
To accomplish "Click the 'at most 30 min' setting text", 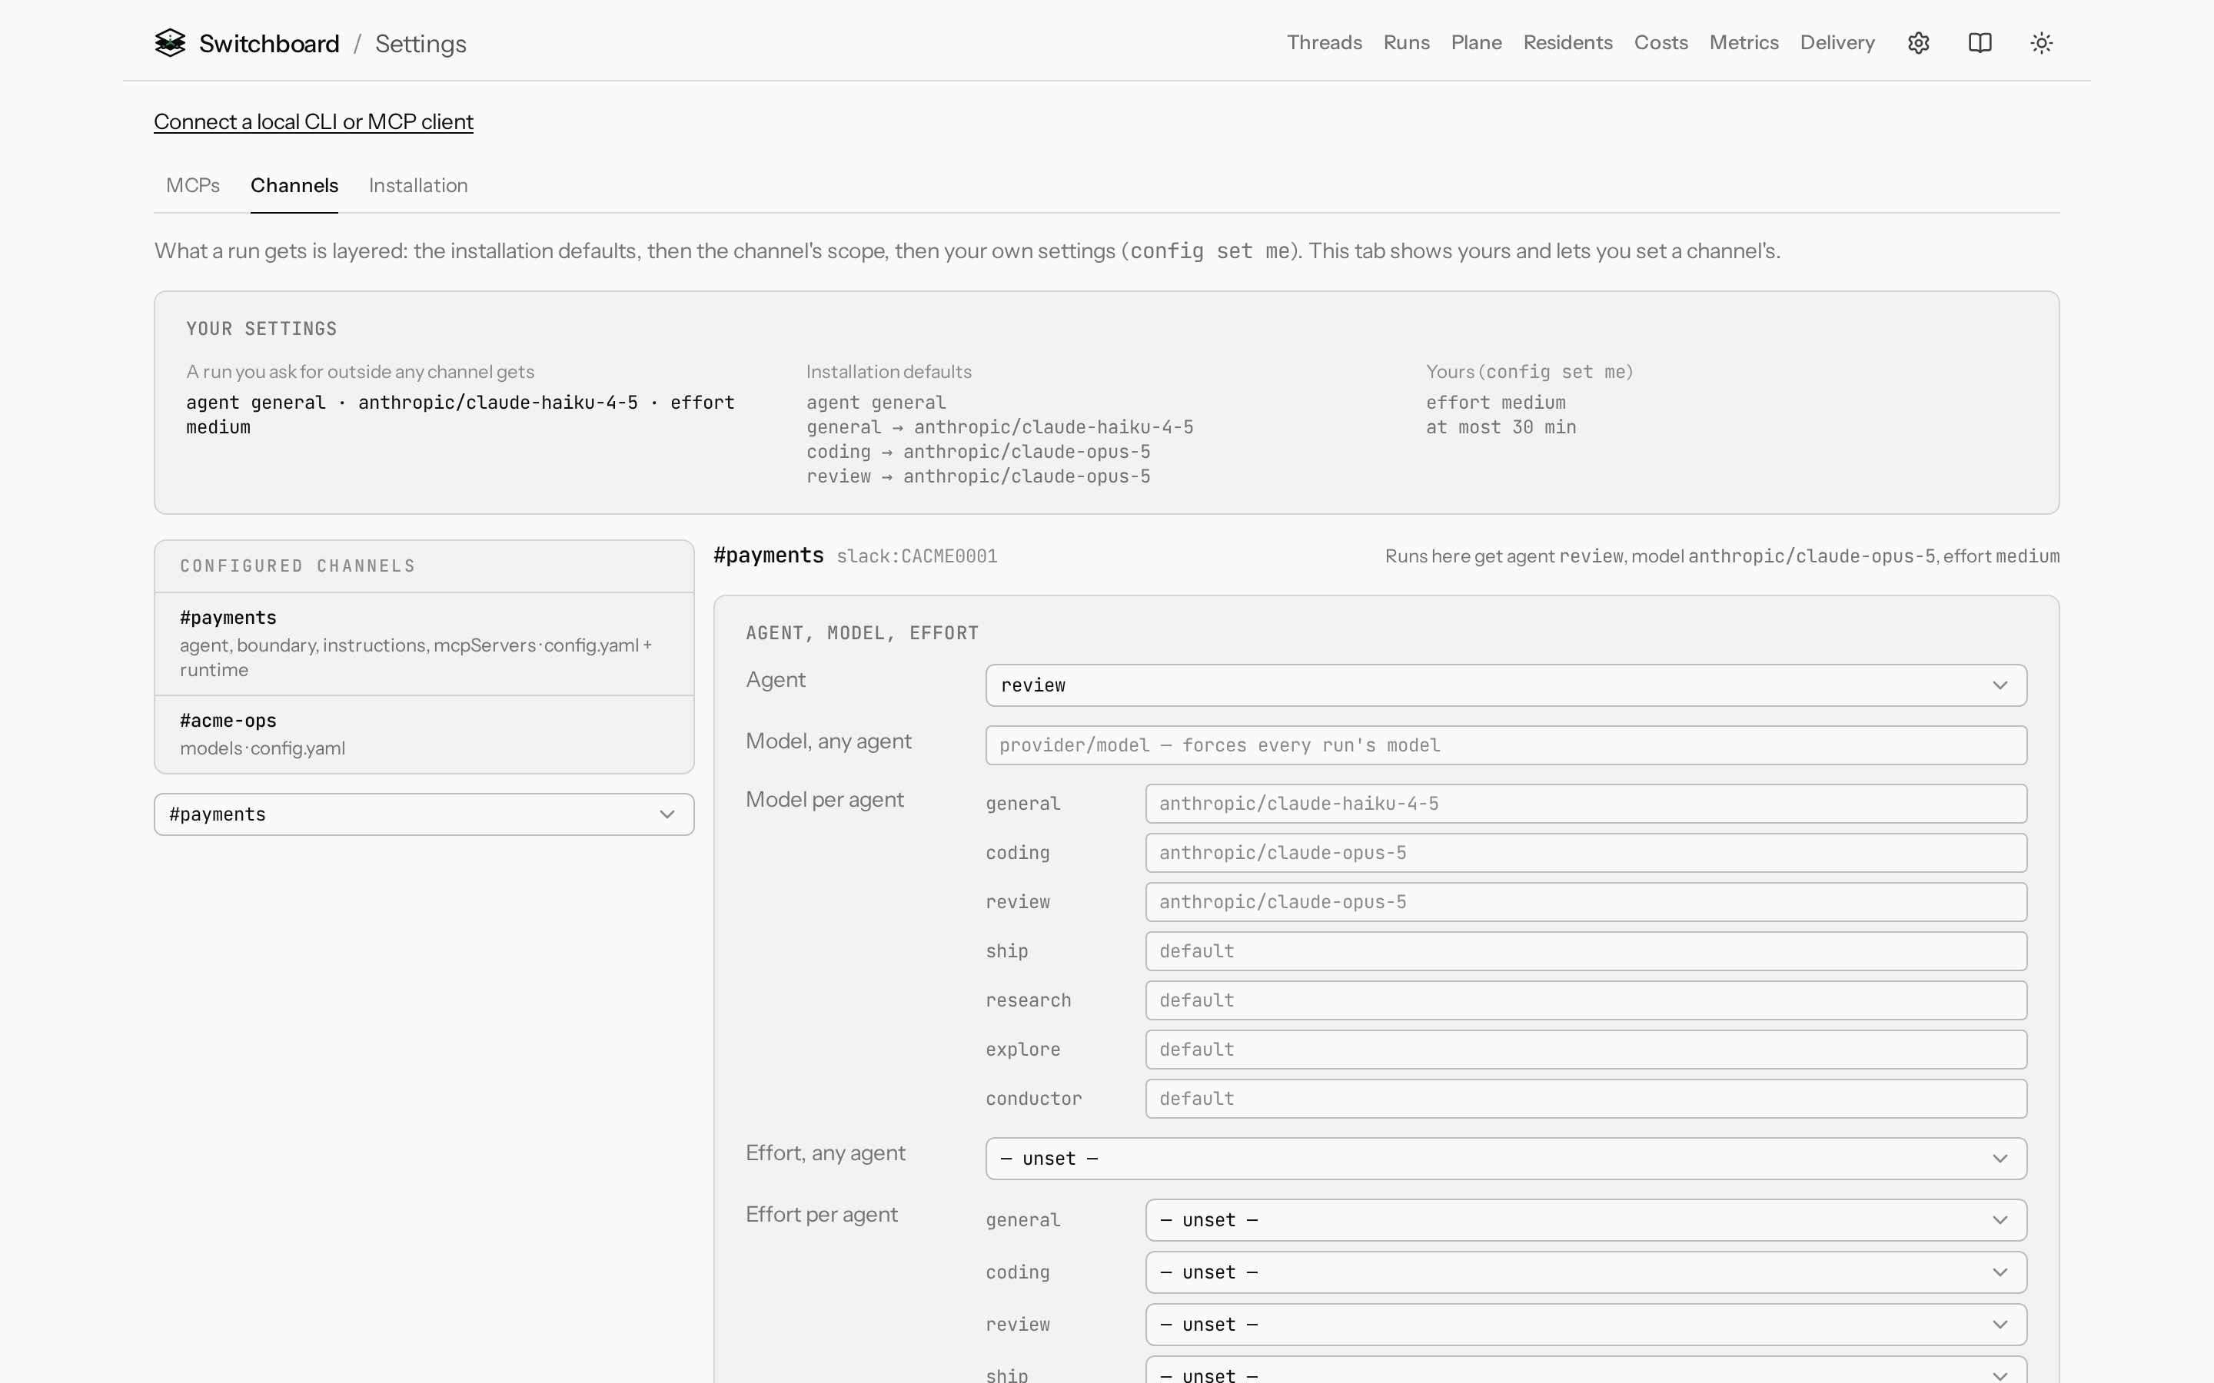I will coord(1501,427).
